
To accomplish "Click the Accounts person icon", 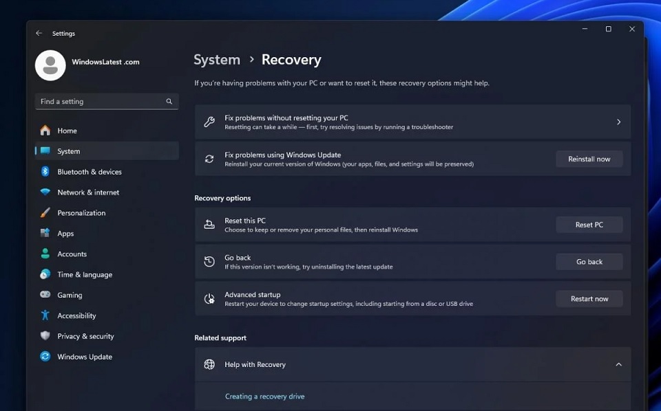I will (45, 253).
